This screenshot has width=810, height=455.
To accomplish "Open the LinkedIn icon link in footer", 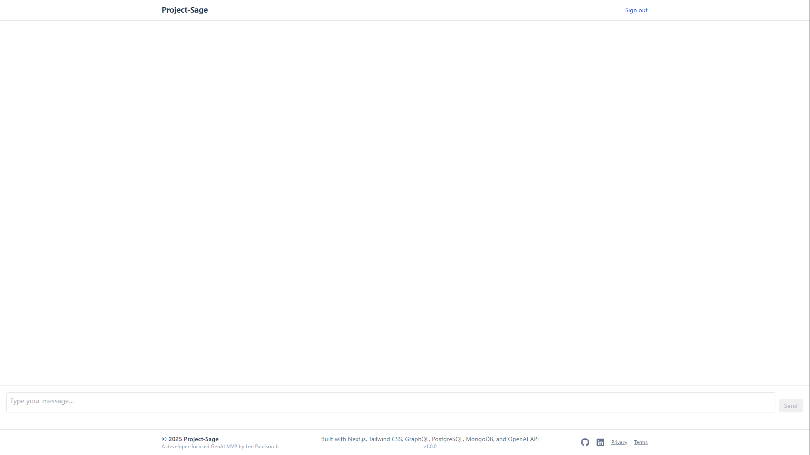I will point(600,442).
